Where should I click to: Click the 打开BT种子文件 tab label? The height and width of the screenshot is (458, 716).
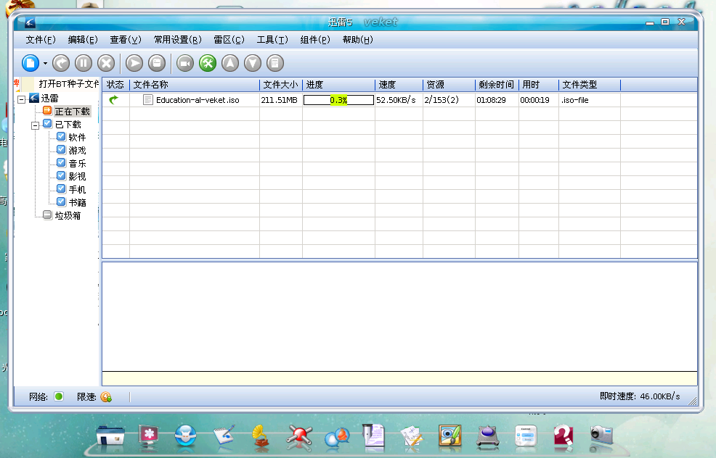click(68, 84)
